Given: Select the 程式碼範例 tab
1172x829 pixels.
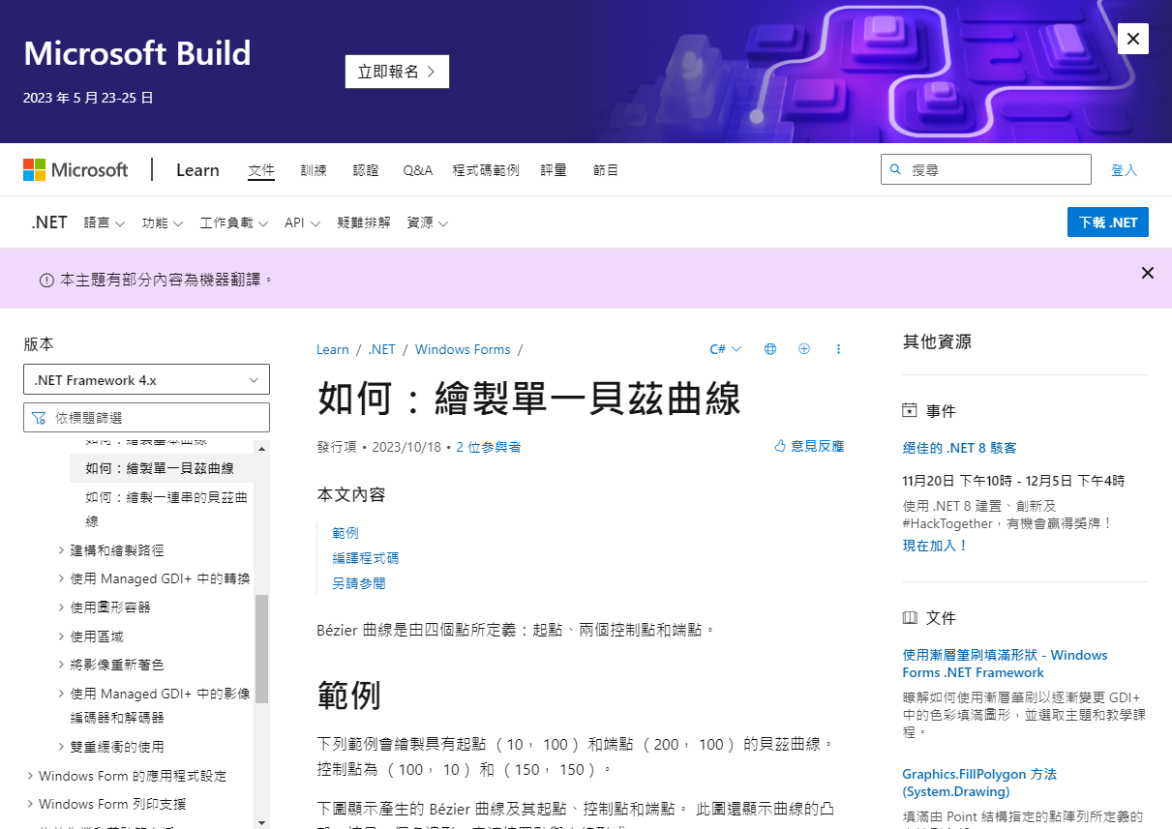Looking at the screenshot, I should (x=486, y=170).
